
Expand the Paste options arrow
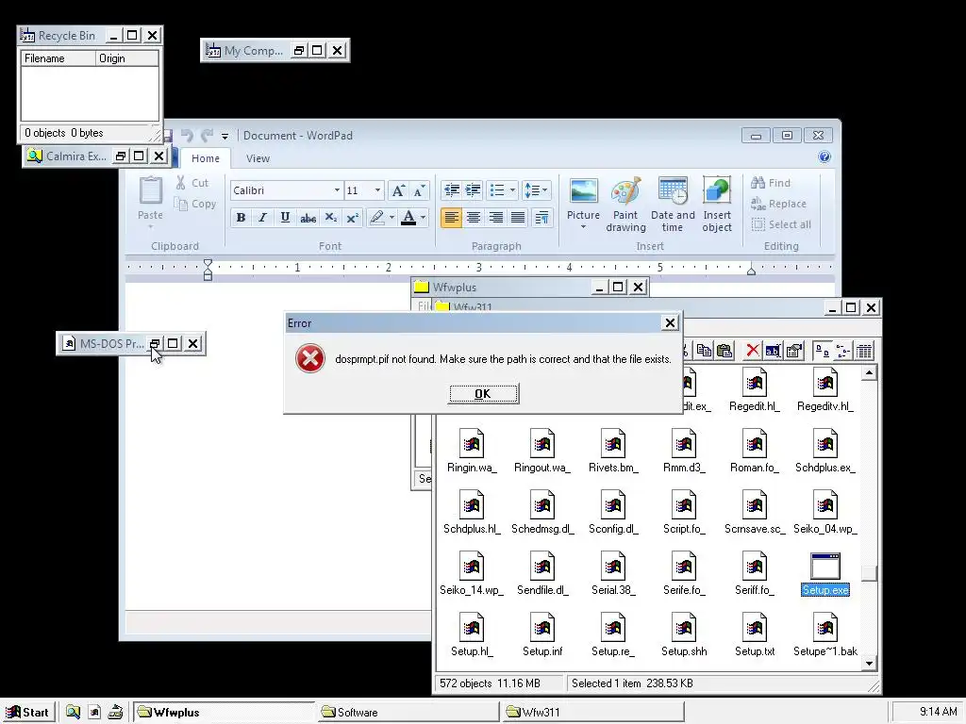(x=150, y=227)
